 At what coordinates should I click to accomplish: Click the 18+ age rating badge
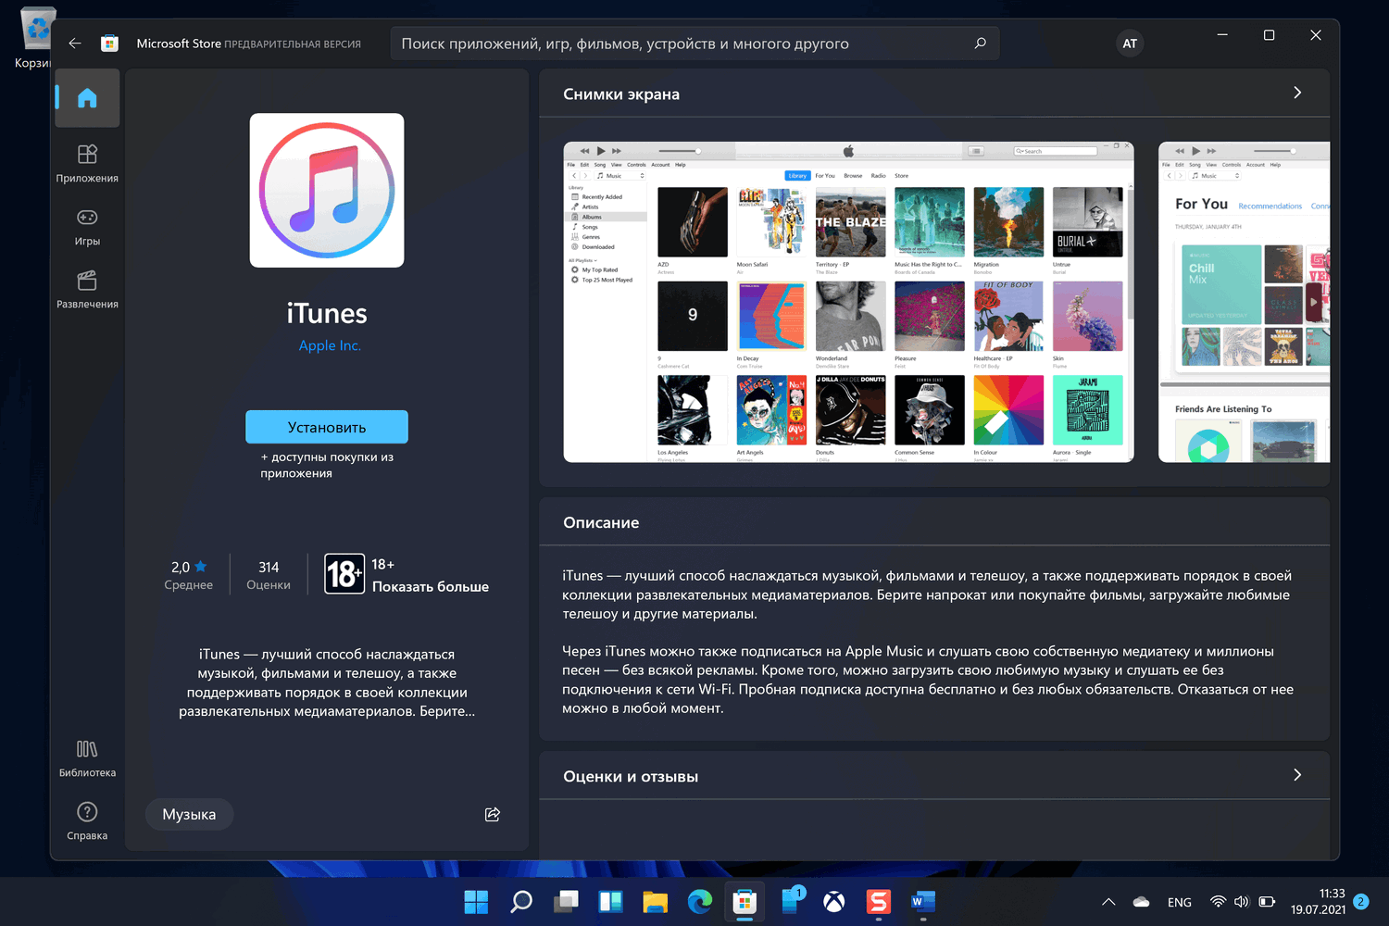(344, 573)
